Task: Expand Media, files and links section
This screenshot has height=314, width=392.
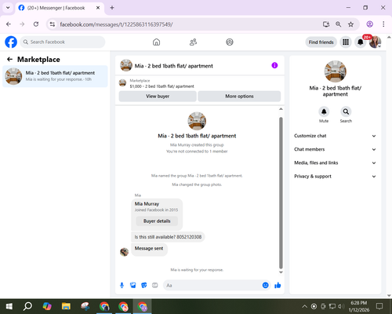Action: coord(335,162)
